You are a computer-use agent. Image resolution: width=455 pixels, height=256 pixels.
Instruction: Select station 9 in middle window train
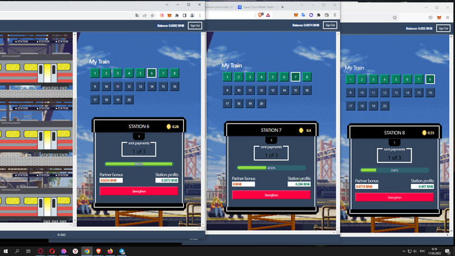tap(227, 90)
